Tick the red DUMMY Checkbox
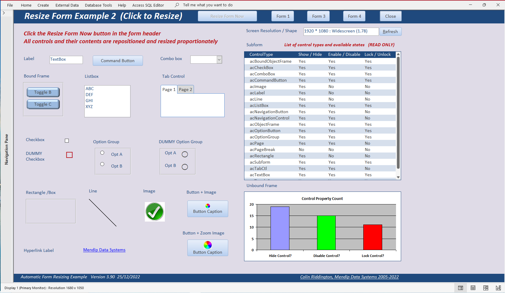Viewport: 505px width, 293px height. point(69,155)
